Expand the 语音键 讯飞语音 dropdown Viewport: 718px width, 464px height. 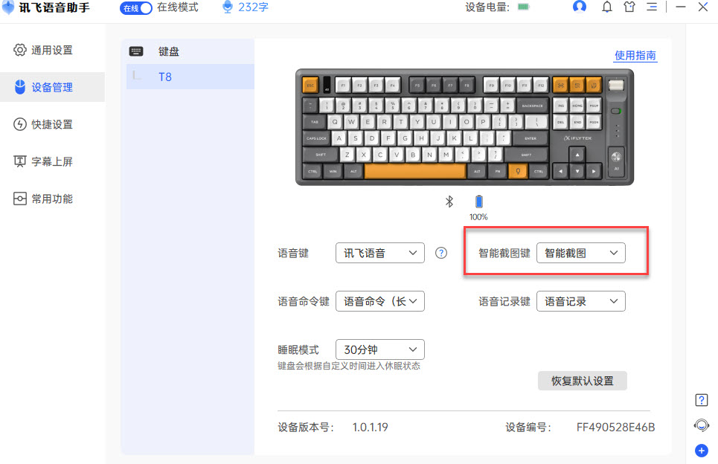[x=380, y=253]
